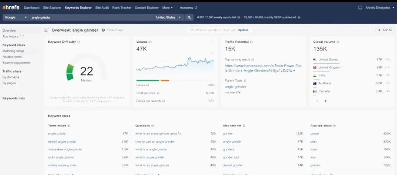
Task: Click info icon beside Parent Topic
Action: click(x=245, y=81)
